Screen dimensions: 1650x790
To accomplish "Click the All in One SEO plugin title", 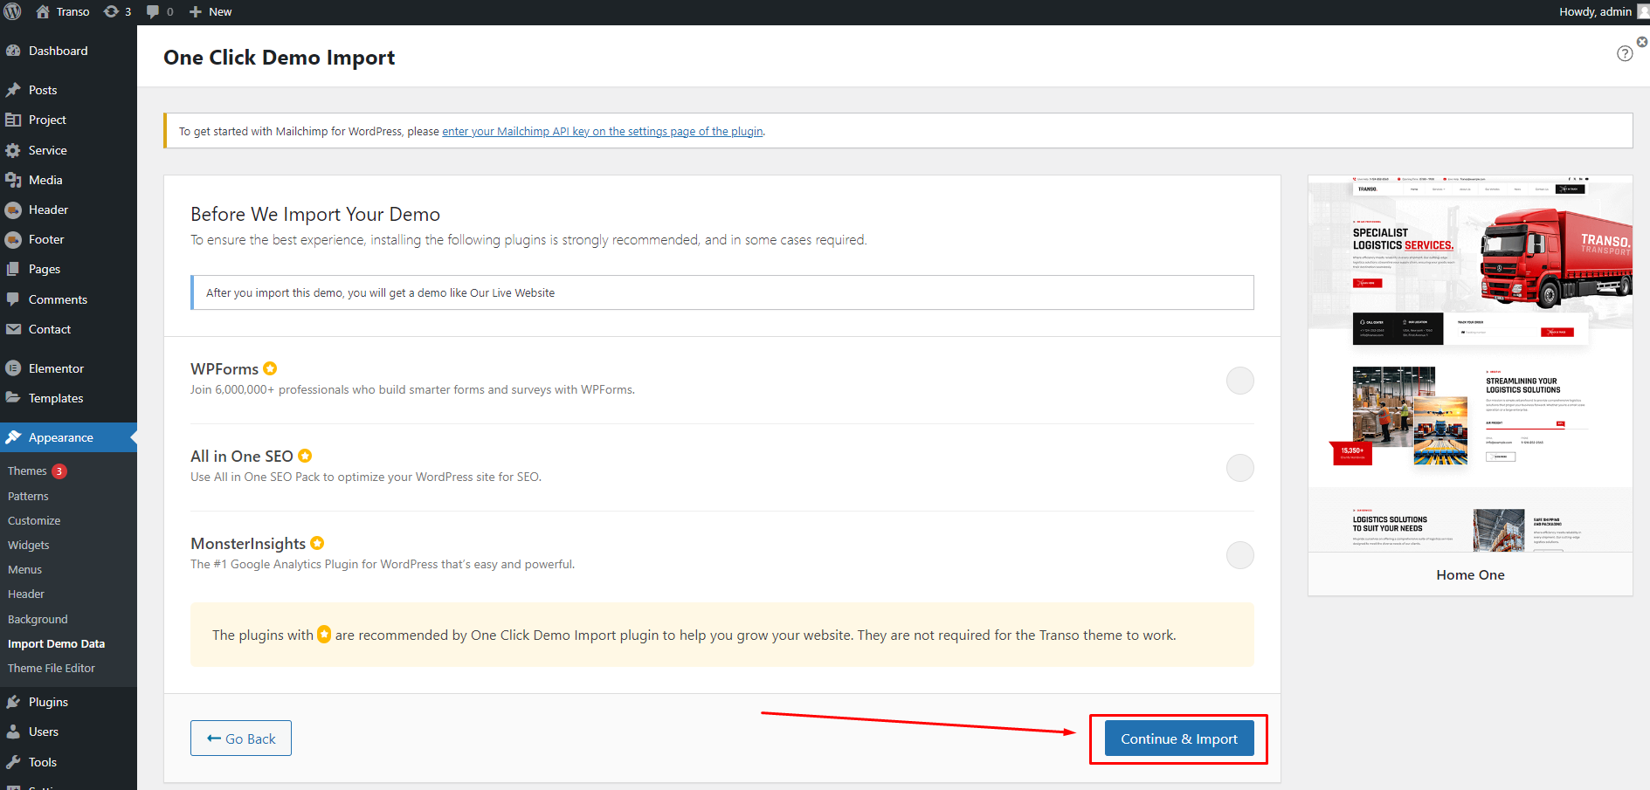I will click(242, 457).
